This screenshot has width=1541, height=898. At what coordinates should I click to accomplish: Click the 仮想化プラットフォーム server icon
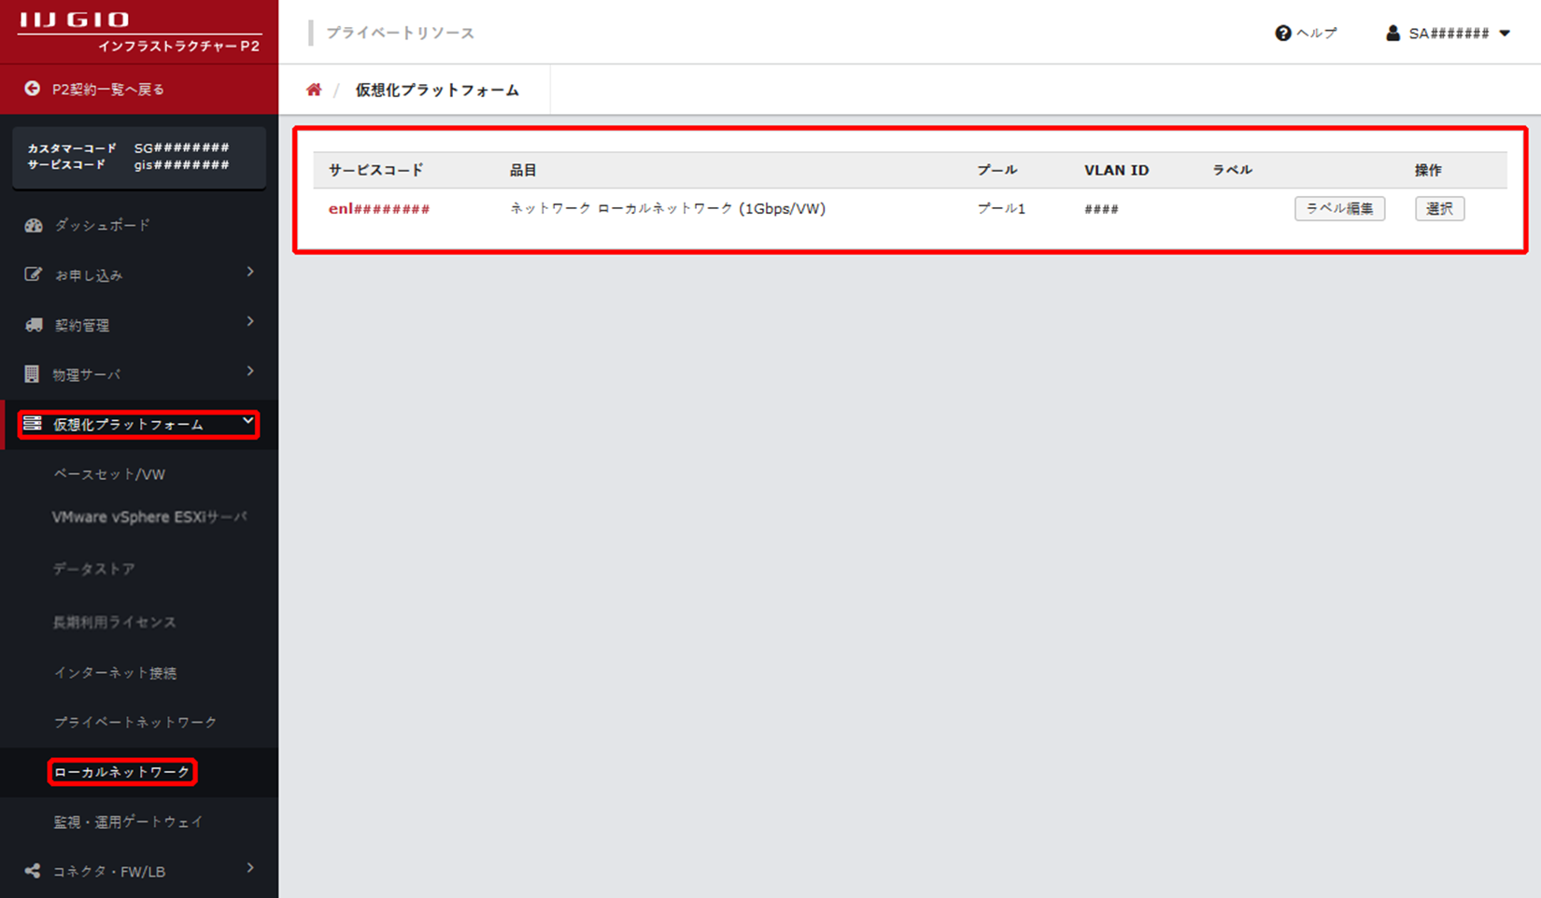[x=33, y=424]
